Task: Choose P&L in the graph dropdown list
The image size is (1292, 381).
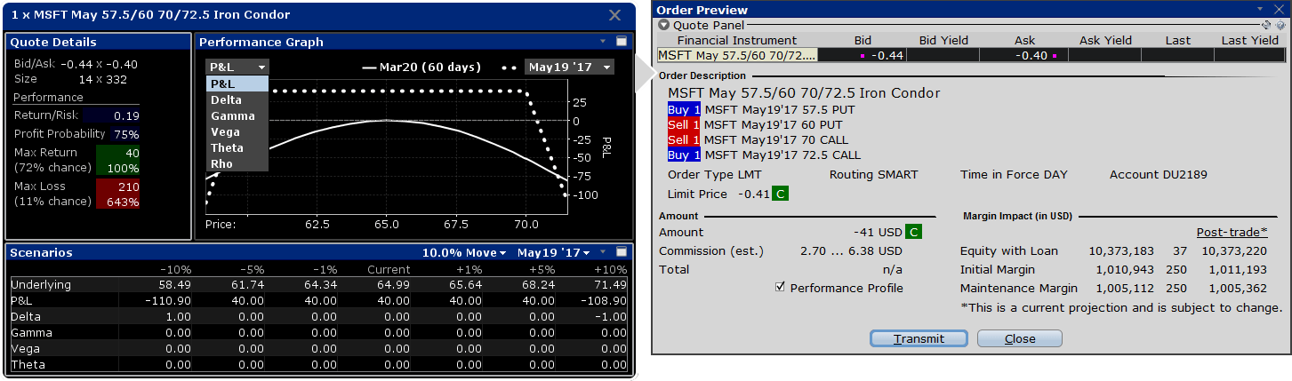Action: 237,83
